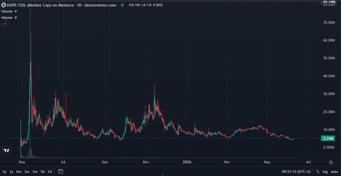Select the 6m time range
The height and width of the screenshot is (176, 341).
tap(19, 172)
